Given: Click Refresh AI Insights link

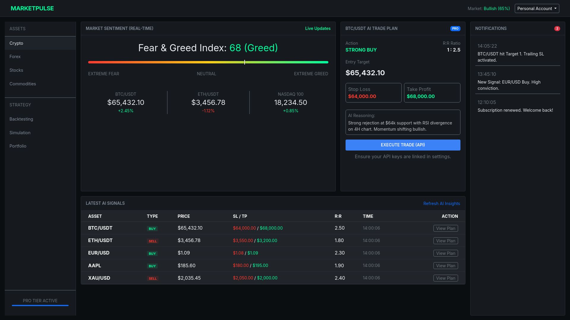Looking at the screenshot, I should coord(441,204).
